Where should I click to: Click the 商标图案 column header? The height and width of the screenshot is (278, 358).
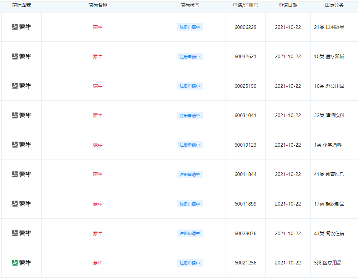pyautogui.click(x=21, y=5)
